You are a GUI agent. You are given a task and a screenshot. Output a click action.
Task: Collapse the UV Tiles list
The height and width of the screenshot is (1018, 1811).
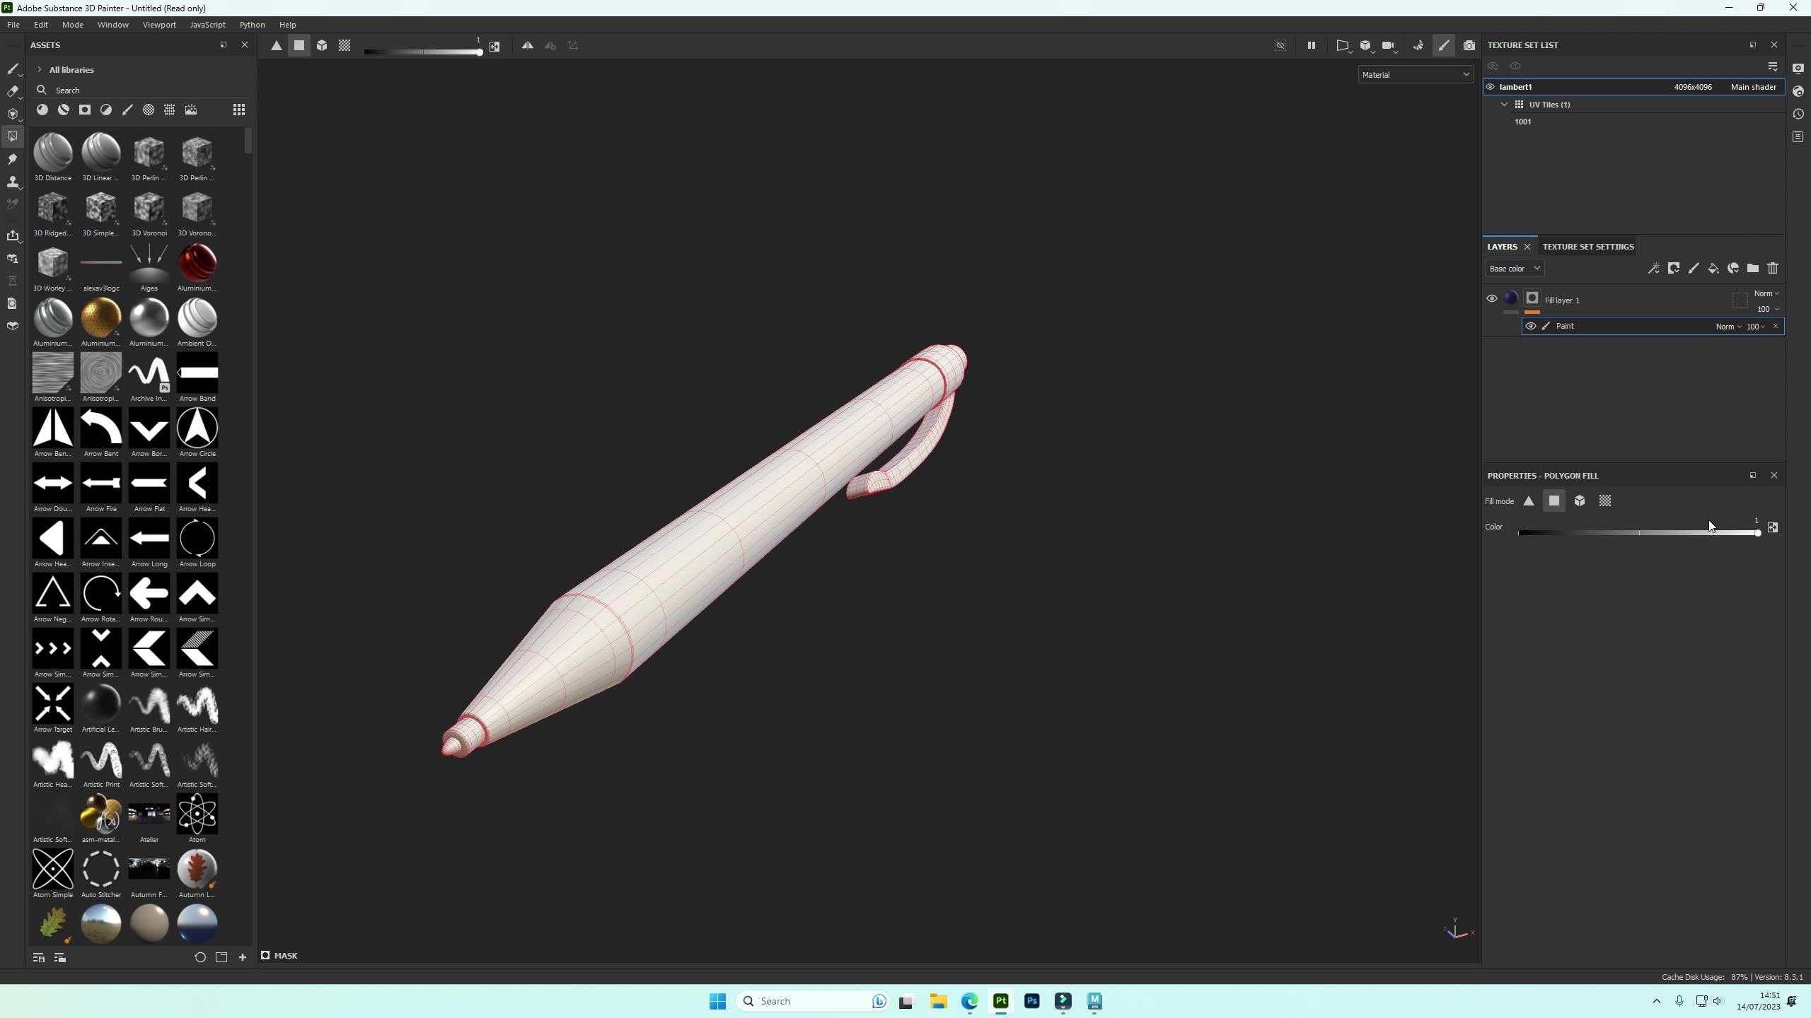pyautogui.click(x=1505, y=104)
